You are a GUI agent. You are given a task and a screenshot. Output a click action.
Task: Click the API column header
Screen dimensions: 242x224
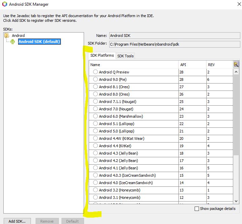coord(193,65)
